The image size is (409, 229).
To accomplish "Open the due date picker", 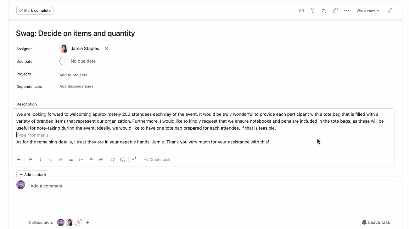I will [x=64, y=61].
